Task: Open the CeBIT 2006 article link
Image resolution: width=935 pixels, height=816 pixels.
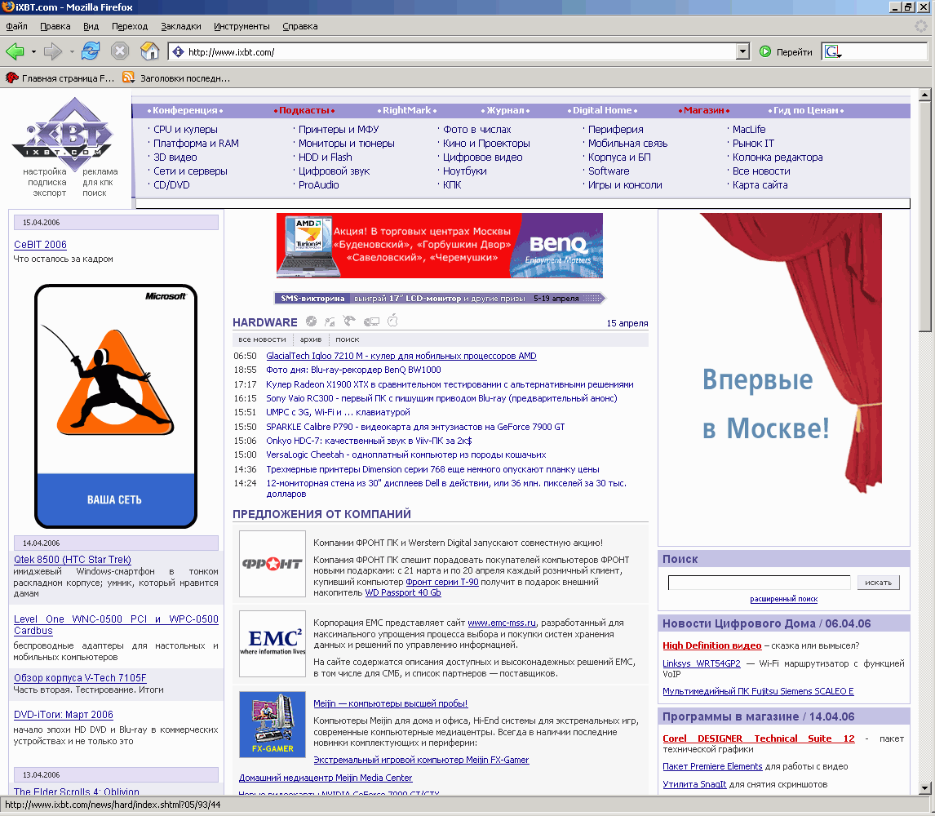Action: click(x=40, y=245)
